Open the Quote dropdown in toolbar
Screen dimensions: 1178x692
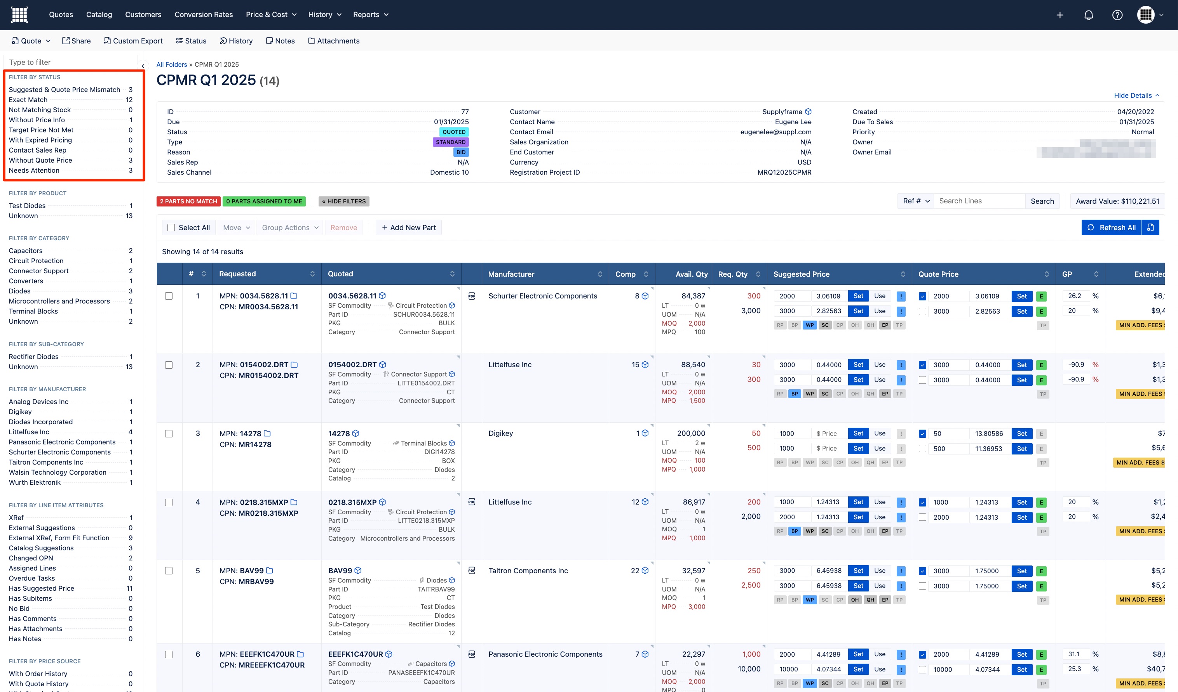(x=31, y=41)
